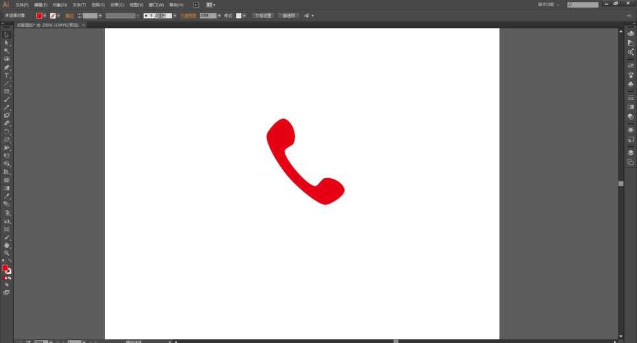Screen dimensions: 637x343
Task: Open the Stroke panel icon
Action: click(631, 97)
